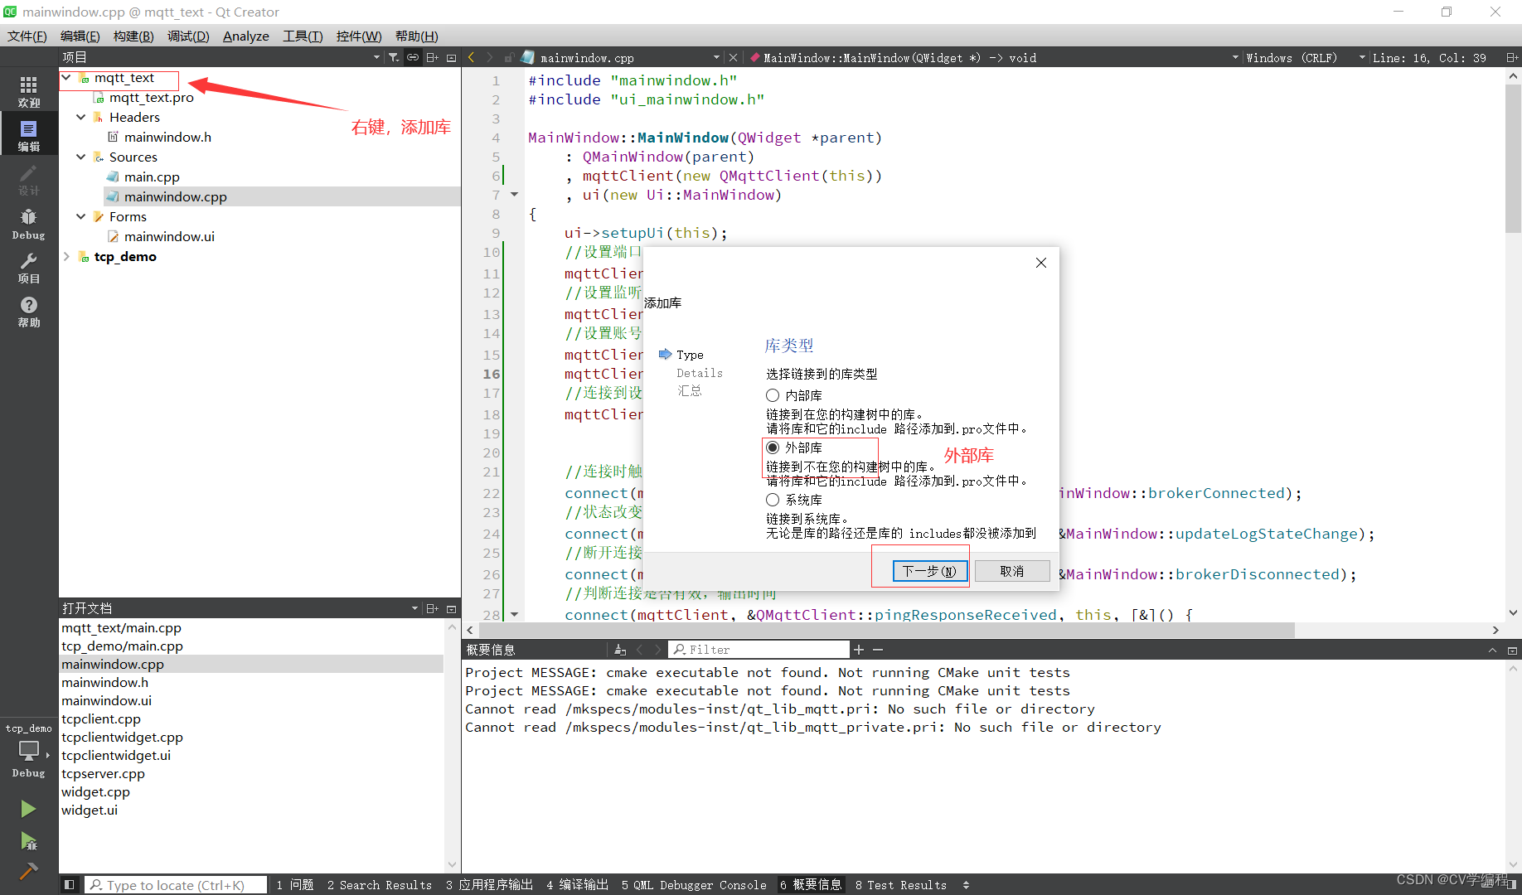
Task: Go to the next output pane item
Action: point(657,650)
